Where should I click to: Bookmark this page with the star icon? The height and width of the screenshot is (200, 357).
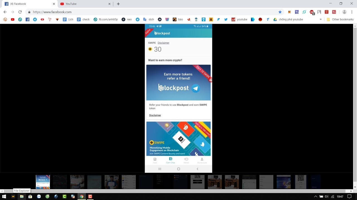click(280, 12)
